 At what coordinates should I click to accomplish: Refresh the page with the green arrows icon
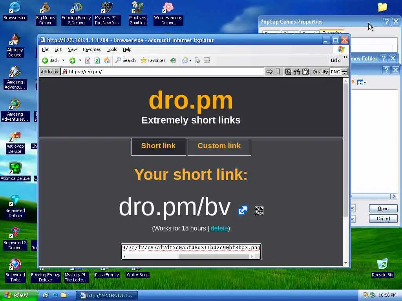(97, 60)
